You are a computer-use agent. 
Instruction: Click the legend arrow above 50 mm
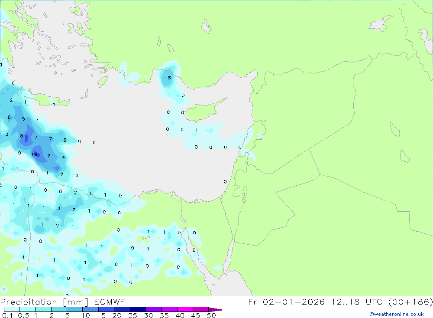click(x=216, y=309)
